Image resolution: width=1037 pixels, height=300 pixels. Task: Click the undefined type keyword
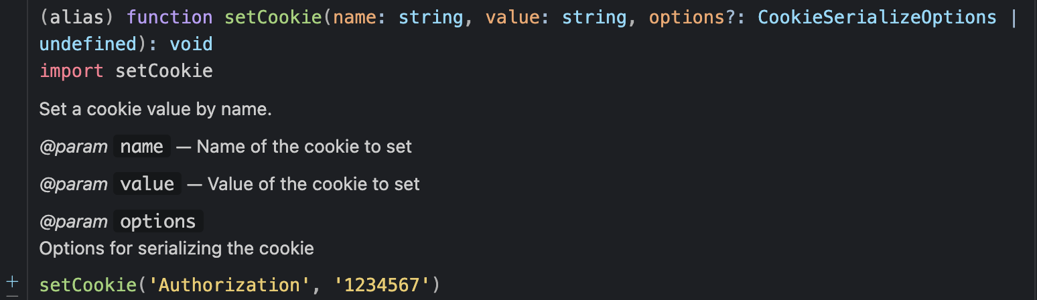[88, 44]
